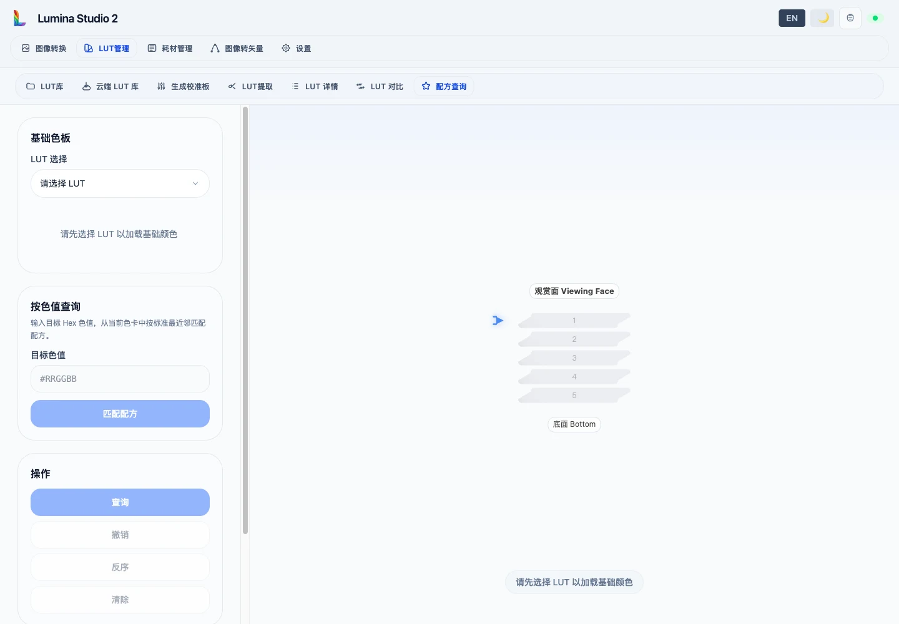
Task: Click the dropdown chevron for LUT selection
Action: [195, 183]
